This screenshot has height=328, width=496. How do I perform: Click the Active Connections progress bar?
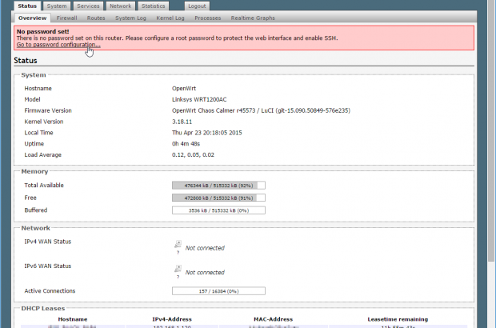218,290
